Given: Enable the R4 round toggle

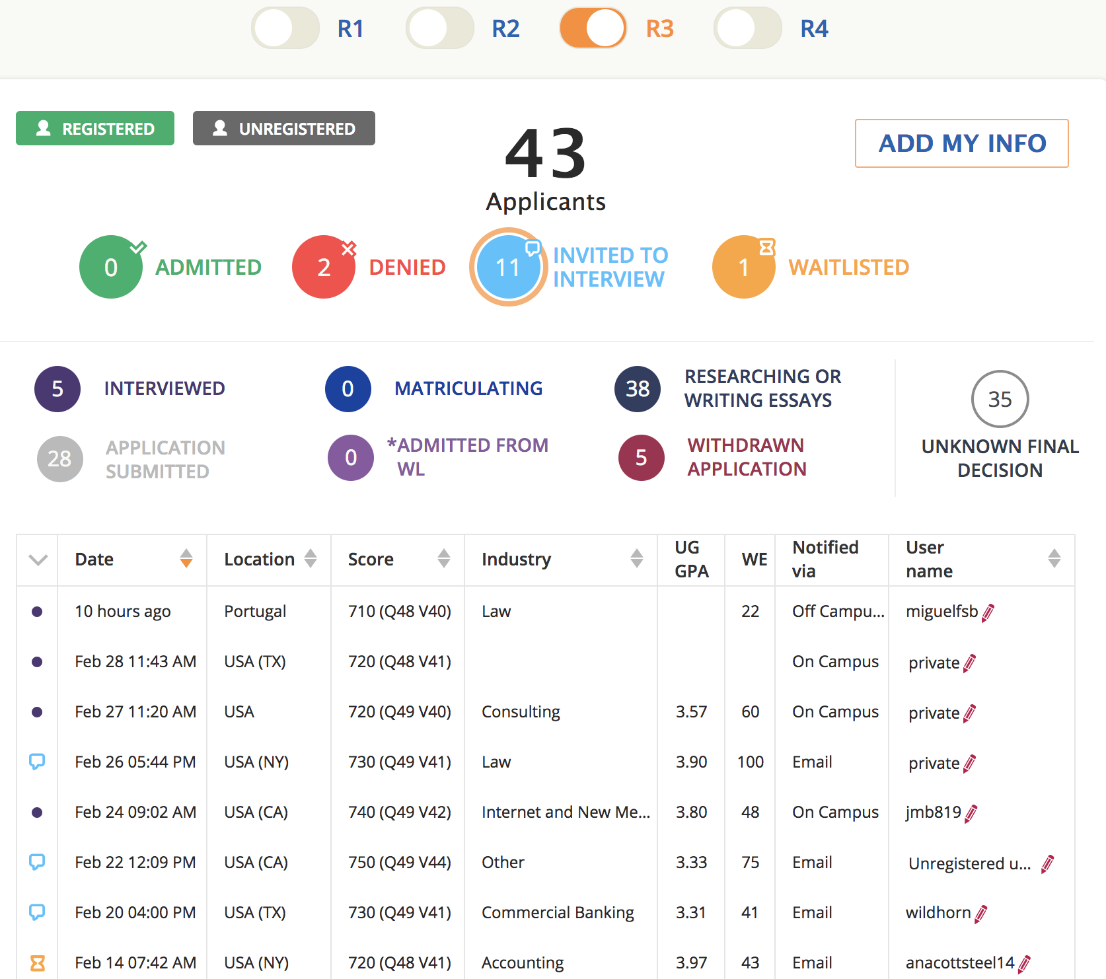Looking at the screenshot, I should [x=747, y=28].
